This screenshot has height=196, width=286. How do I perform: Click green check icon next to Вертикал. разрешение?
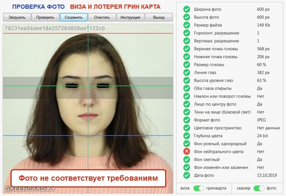pyautogui.click(x=187, y=41)
